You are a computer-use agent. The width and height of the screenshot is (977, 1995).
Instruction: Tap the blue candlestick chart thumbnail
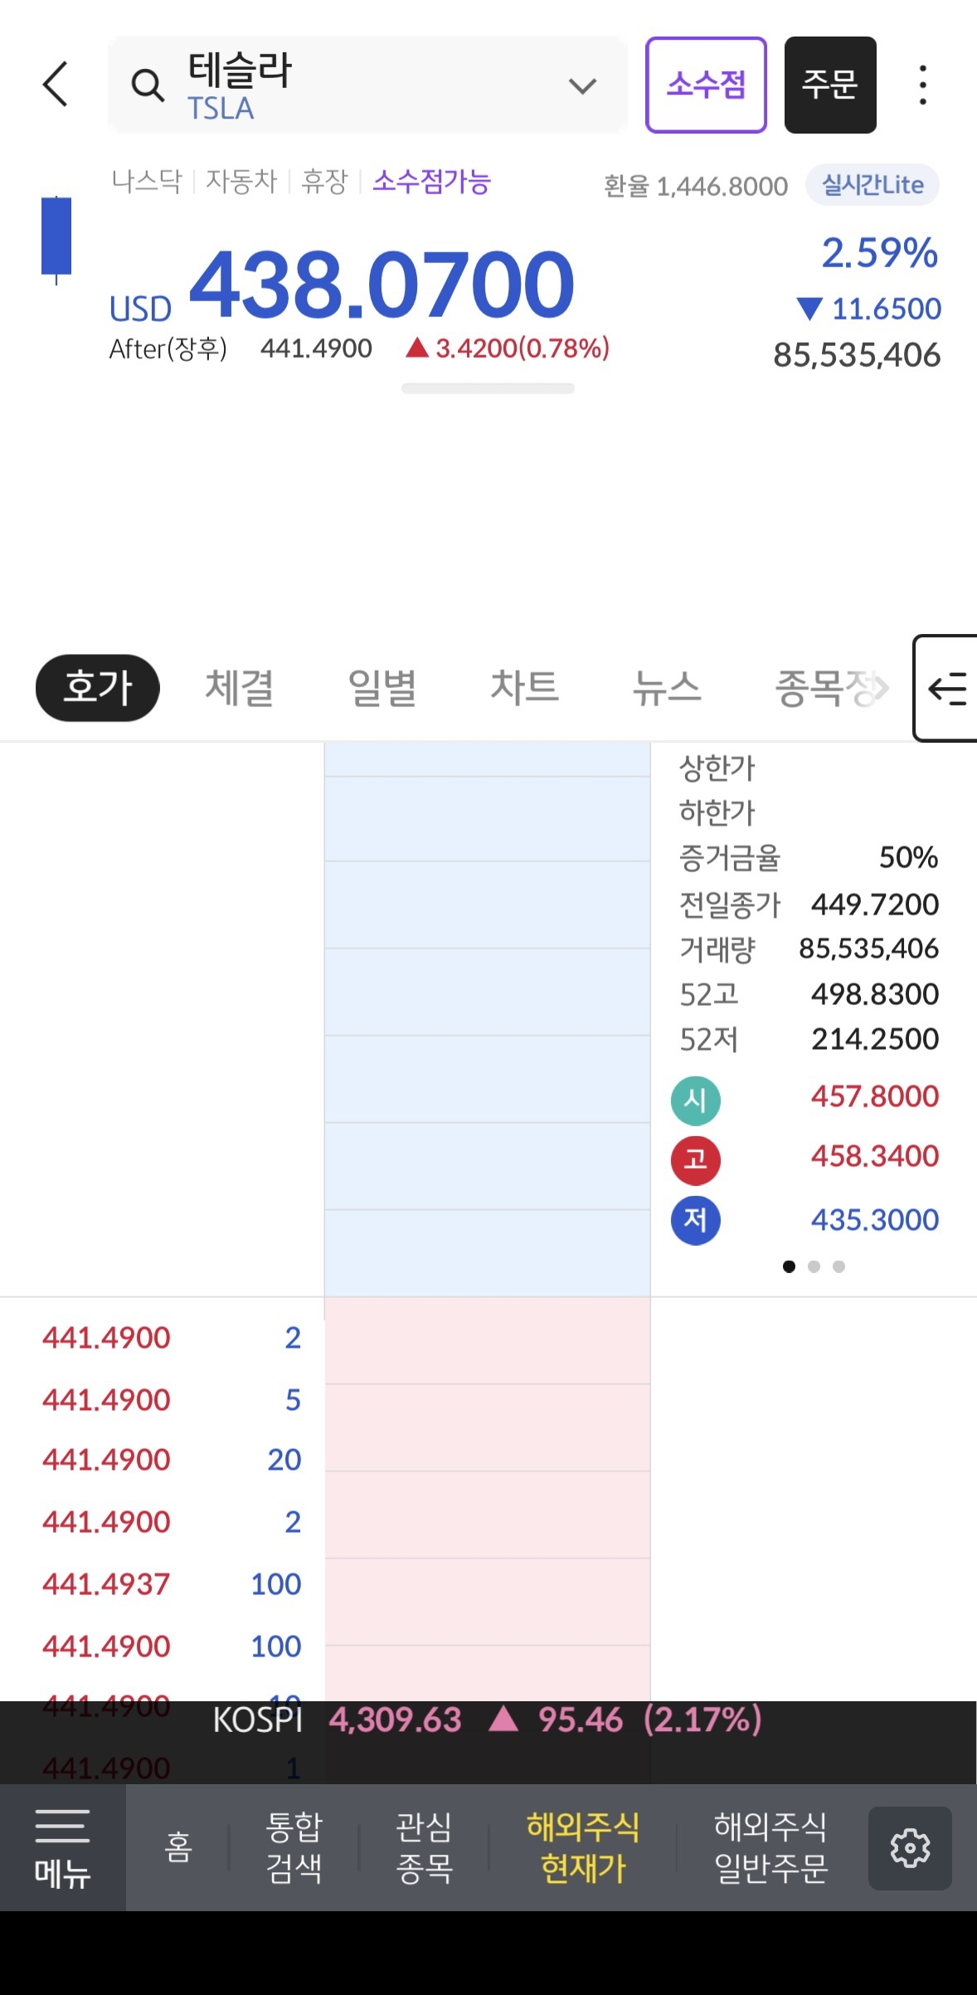point(56,239)
